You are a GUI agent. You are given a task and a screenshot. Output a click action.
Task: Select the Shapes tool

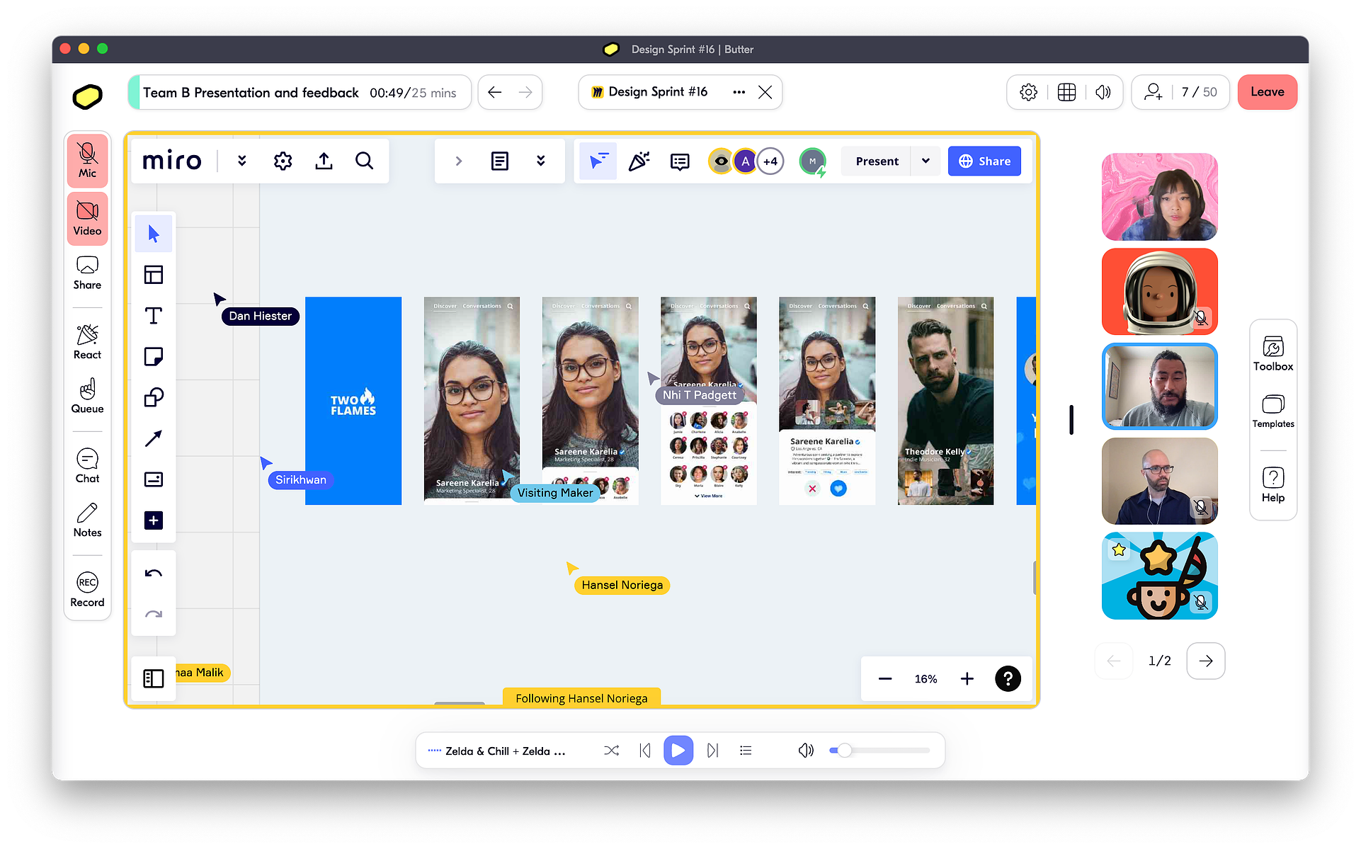click(x=154, y=397)
